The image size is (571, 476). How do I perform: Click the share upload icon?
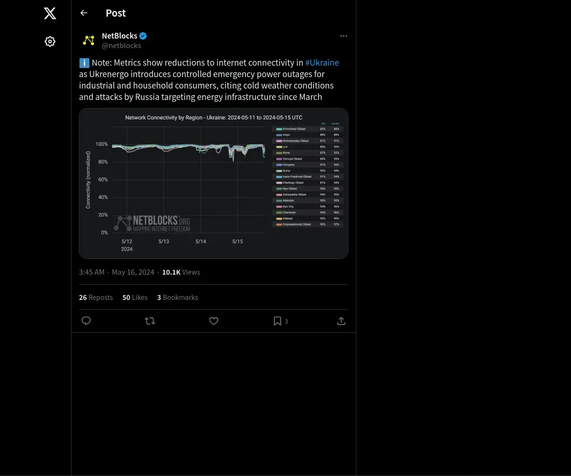(x=341, y=321)
